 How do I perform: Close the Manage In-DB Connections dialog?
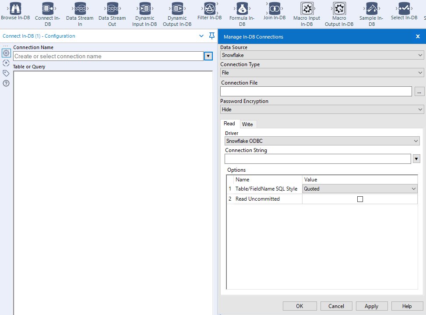click(418, 36)
